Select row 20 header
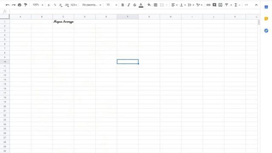The image size is (272, 153). click(5, 106)
